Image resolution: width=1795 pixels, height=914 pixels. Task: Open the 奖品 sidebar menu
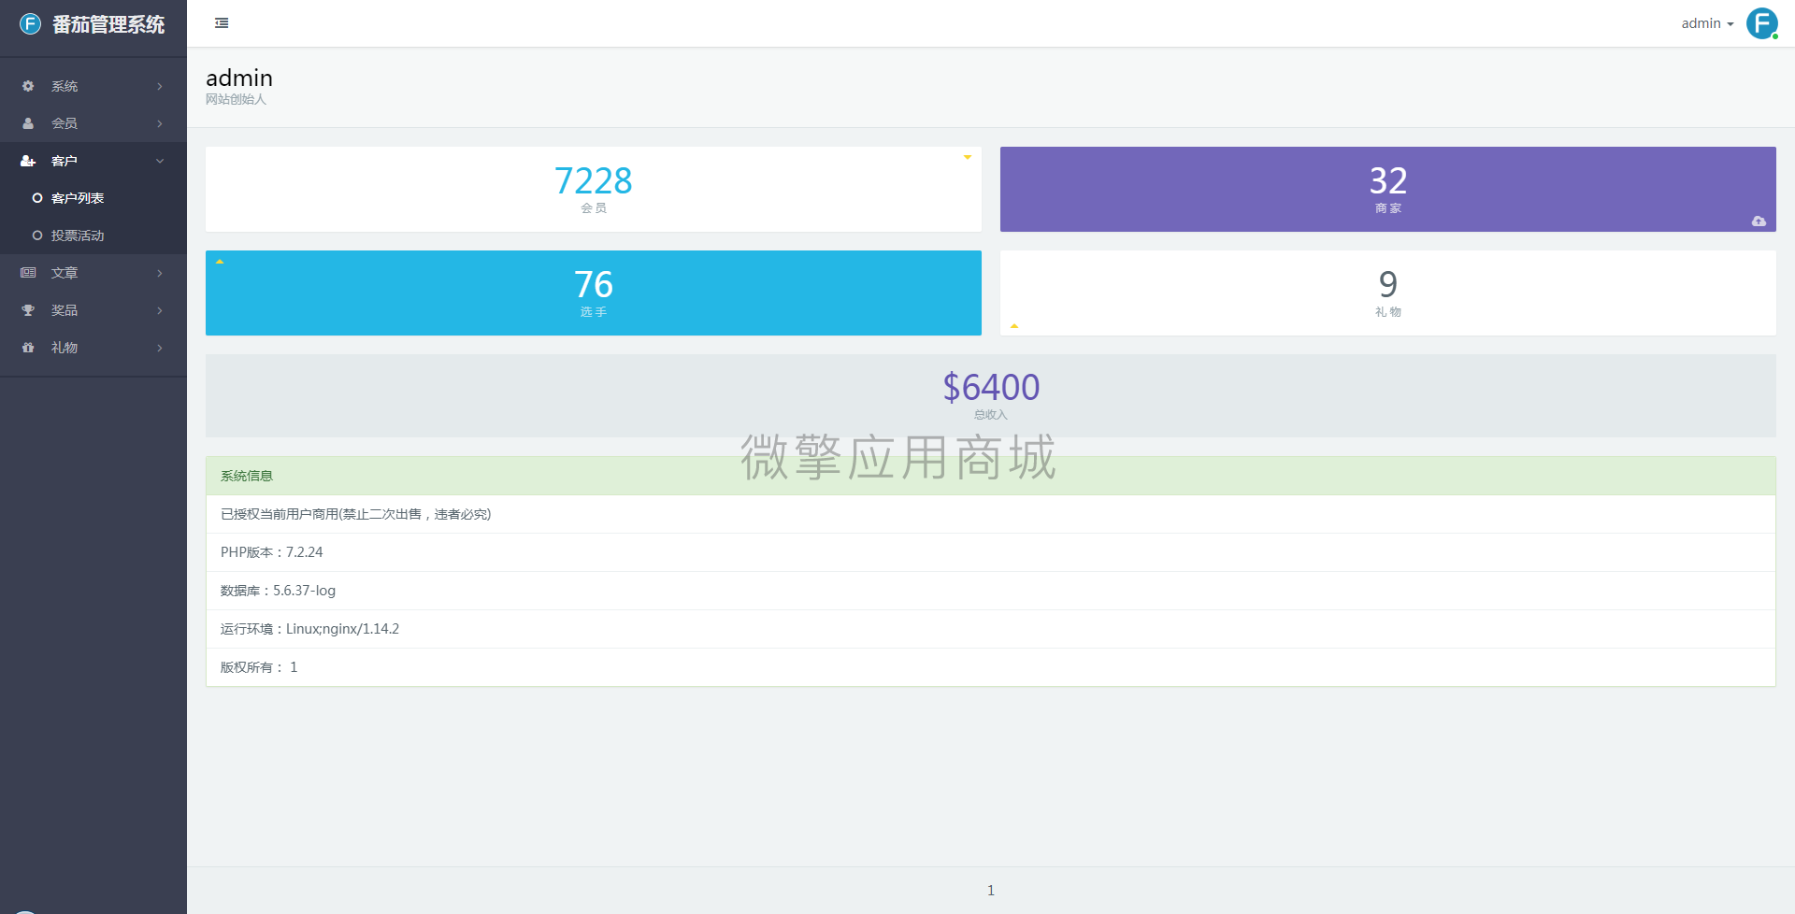[x=93, y=310]
